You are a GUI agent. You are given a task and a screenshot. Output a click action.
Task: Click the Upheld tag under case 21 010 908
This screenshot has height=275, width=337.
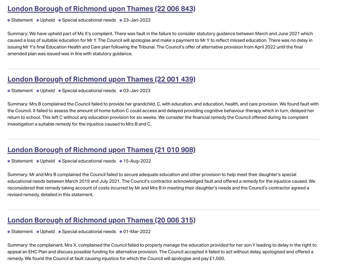point(47,161)
